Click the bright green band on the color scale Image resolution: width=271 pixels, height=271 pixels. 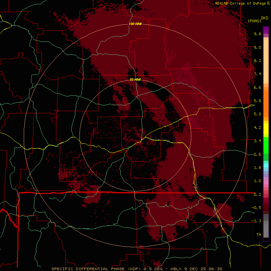(266, 145)
